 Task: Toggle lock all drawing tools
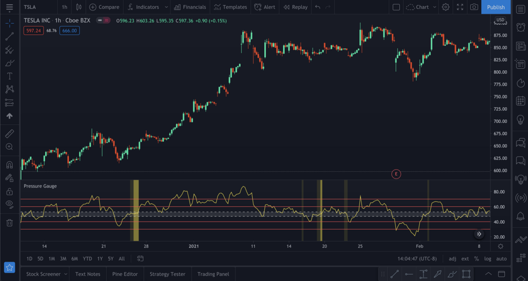tap(9, 192)
